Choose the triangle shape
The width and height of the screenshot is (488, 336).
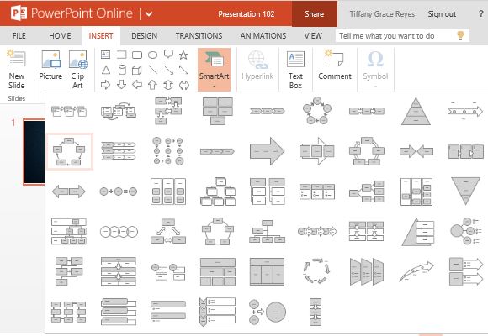(x=106, y=70)
